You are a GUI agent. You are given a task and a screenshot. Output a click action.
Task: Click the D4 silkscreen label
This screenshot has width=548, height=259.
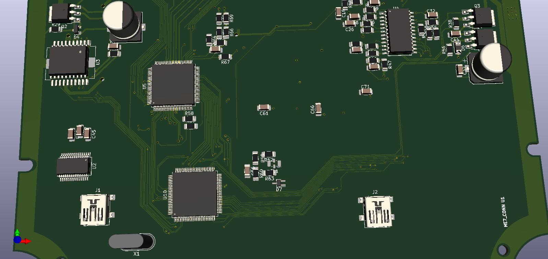pyautogui.click(x=76, y=37)
